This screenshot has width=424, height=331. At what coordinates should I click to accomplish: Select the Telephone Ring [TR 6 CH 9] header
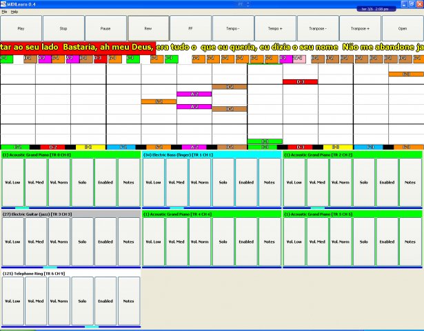pyautogui.click(x=71, y=274)
